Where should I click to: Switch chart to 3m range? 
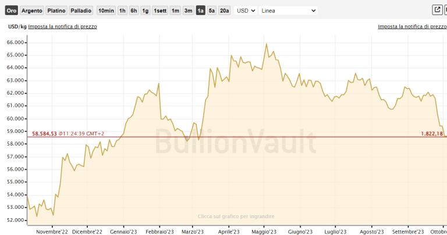[188, 10]
